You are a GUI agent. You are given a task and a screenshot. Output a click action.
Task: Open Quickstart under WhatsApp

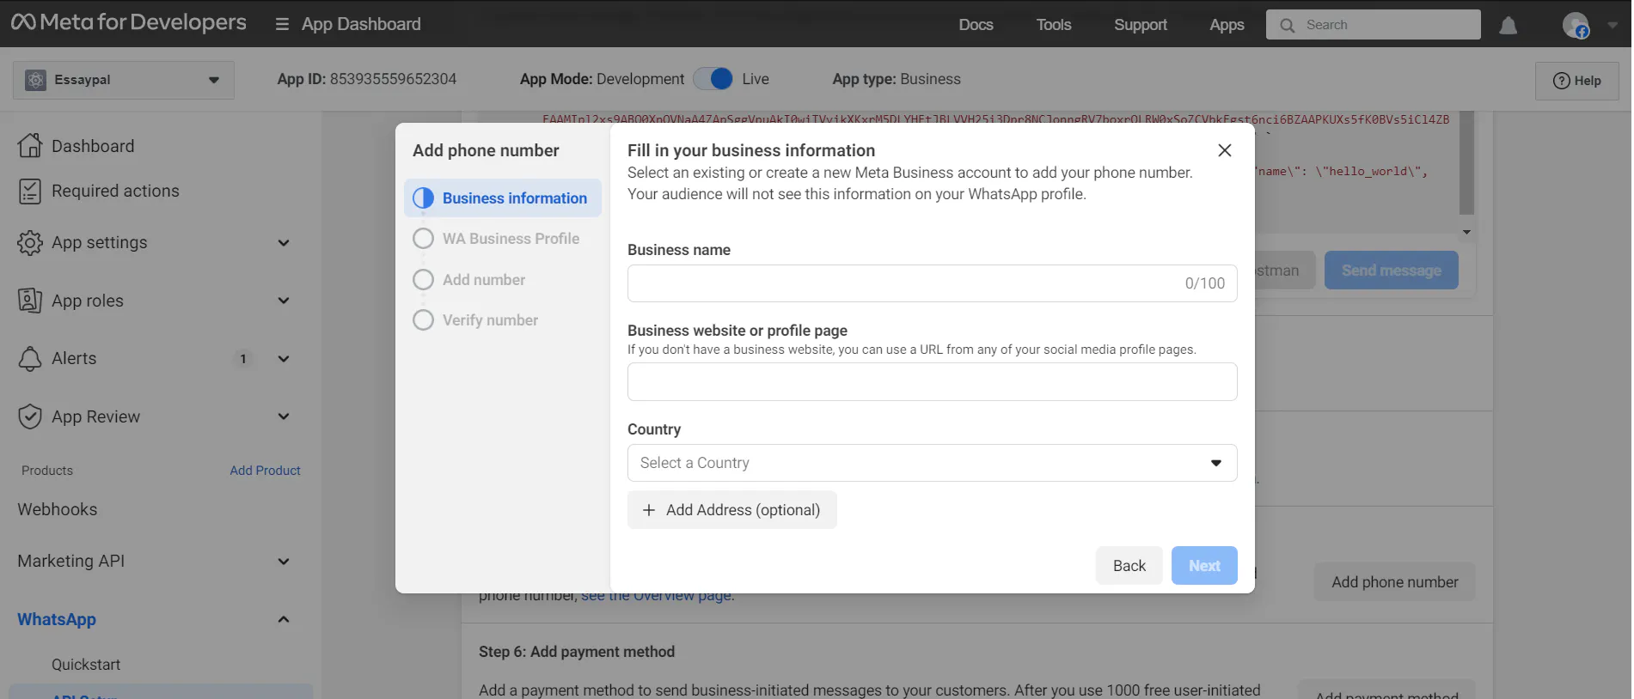pos(86,665)
